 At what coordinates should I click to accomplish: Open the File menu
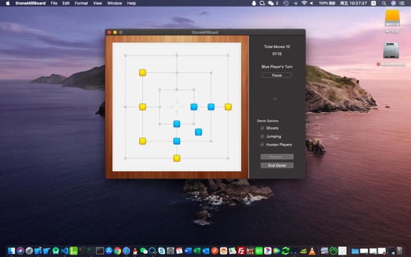pyautogui.click(x=54, y=3)
